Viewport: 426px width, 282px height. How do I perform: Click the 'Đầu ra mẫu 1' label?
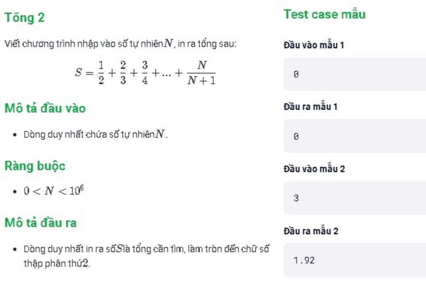(310, 107)
